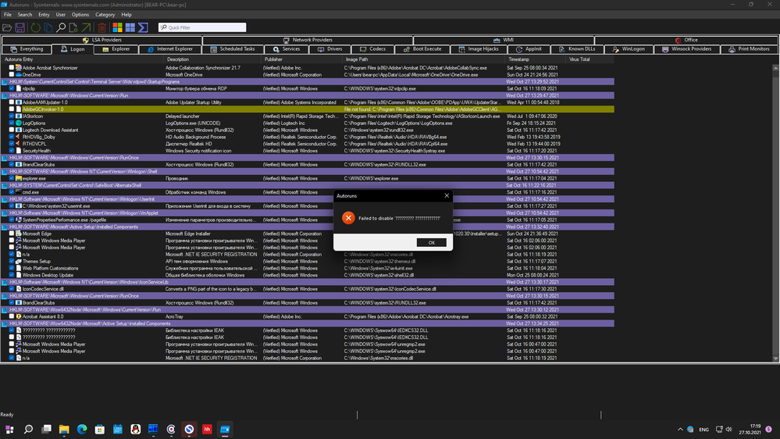
Task: Open the Options menu
Action: click(80, 14)
